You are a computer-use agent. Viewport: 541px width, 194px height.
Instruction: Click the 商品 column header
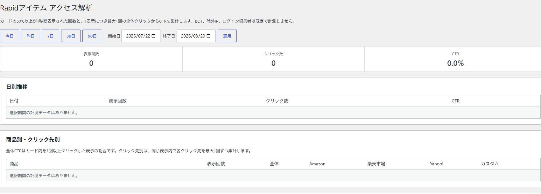[14, 164]
